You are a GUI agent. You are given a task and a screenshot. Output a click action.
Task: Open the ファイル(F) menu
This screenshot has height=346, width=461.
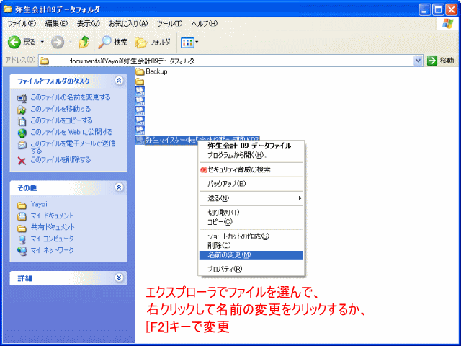22,24
